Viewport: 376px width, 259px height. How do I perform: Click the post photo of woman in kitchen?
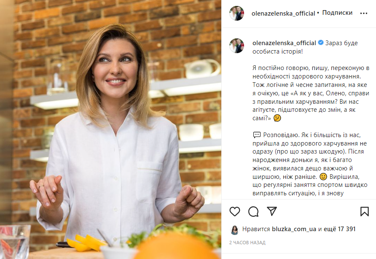coord(110,129)
